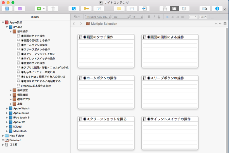Open the paragraph style dropdown
229x153 pixels.
(77, 17)
